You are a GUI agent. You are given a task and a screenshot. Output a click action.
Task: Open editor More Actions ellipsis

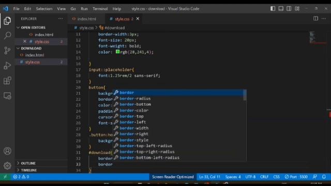point(324,19)
